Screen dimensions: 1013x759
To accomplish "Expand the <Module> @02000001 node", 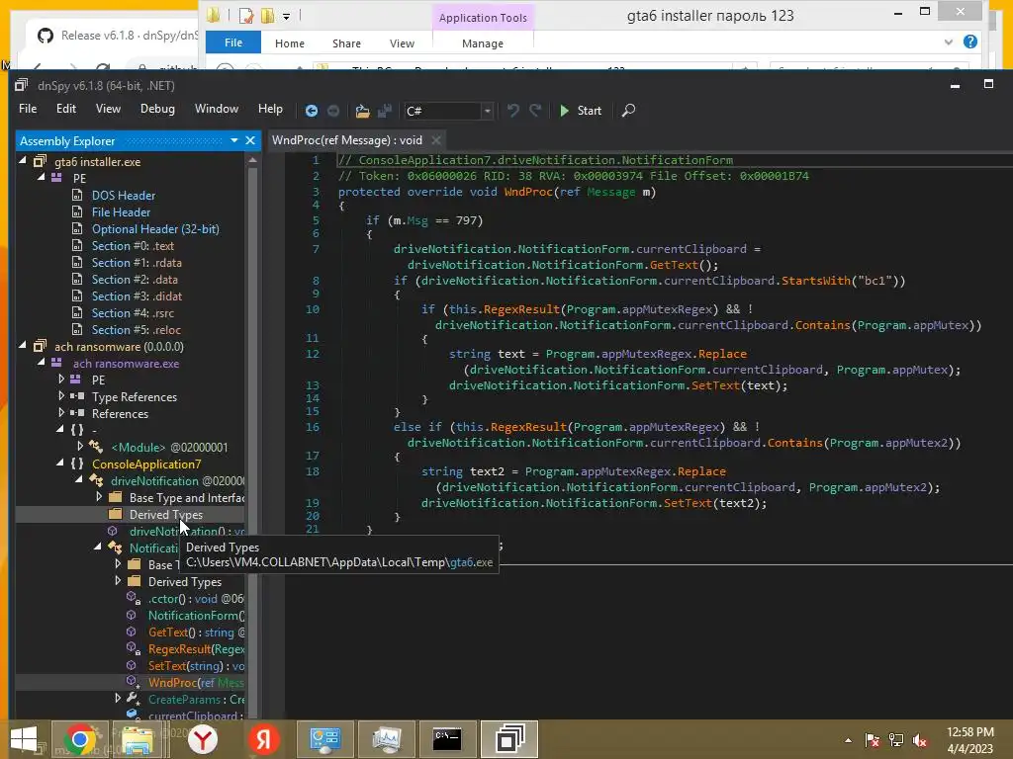I will 79,446.
